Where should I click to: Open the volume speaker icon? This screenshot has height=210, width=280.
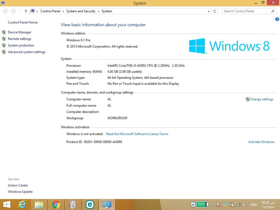[x=245, y=205]
